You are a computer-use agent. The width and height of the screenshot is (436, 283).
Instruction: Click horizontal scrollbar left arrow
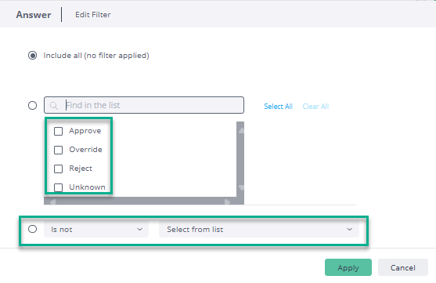click(52, 201)
